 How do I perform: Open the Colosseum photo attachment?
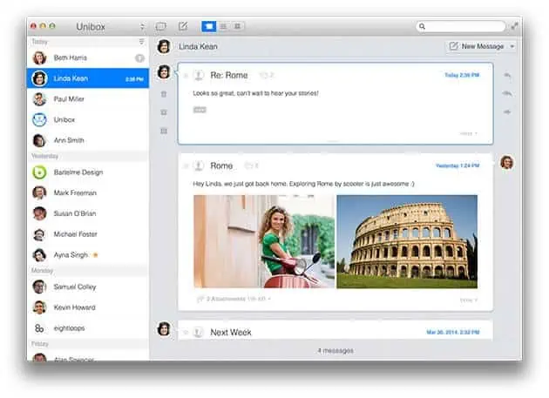point(407,241)
